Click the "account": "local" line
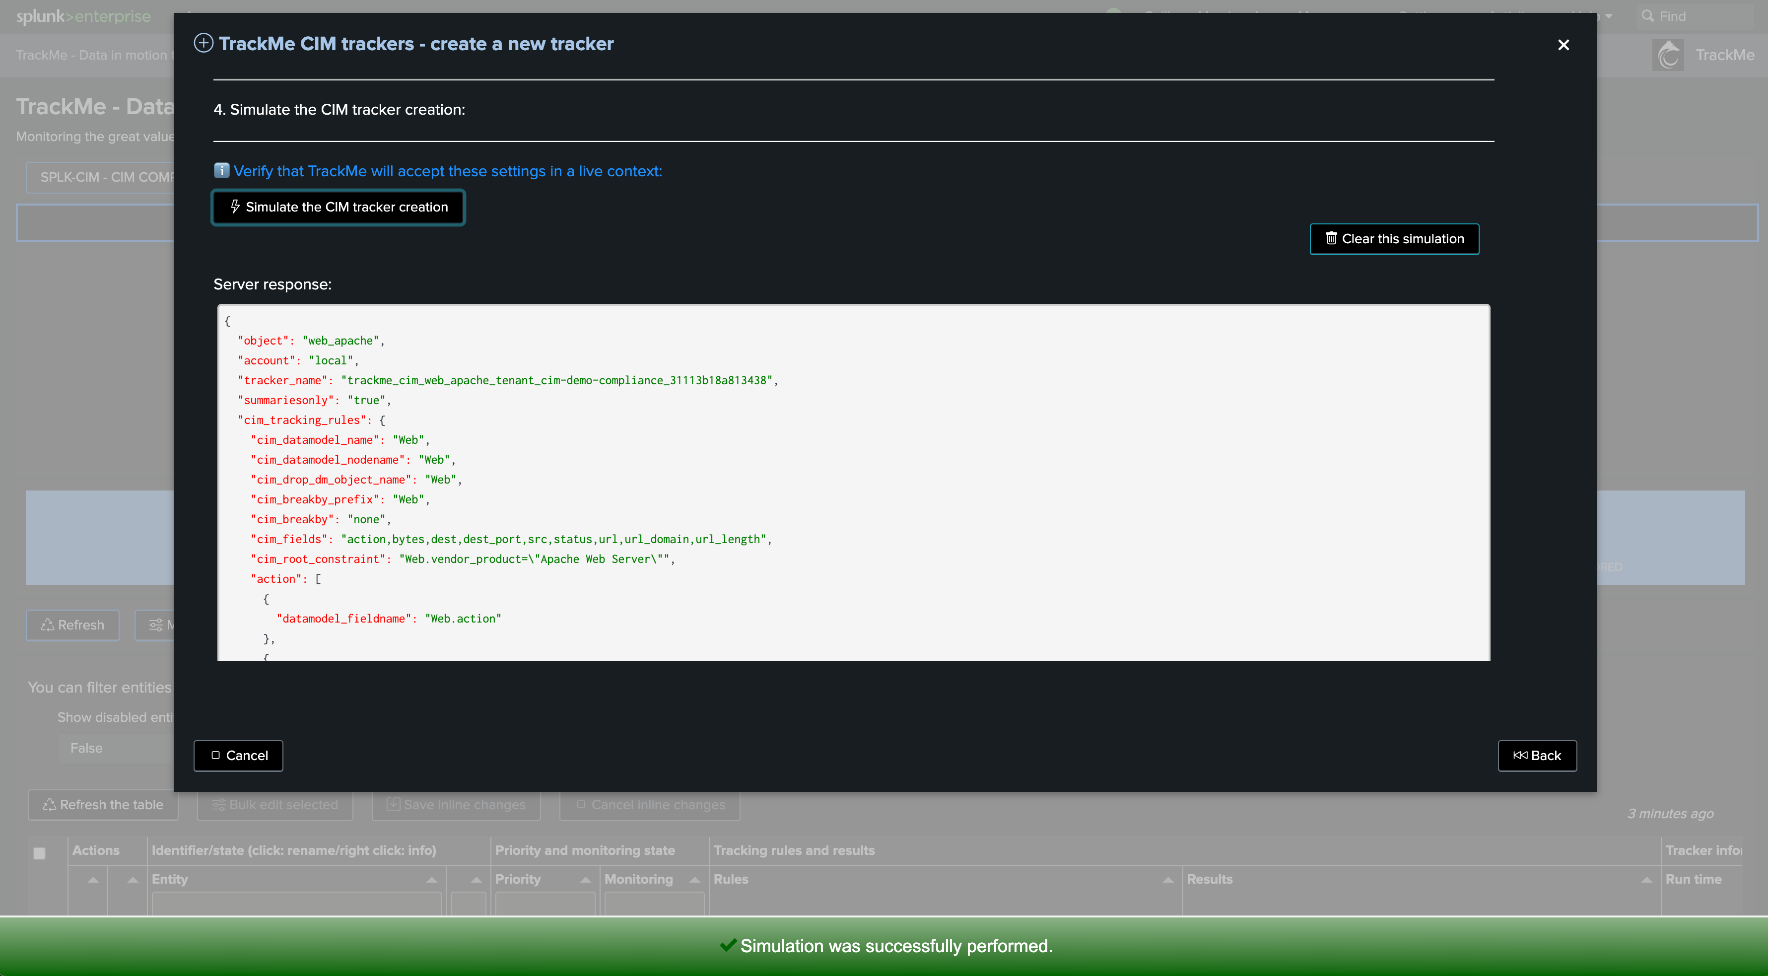Image resolution: width=1768 pixels, height=976 pixels. pyautogui.click(x=298, y=360)
